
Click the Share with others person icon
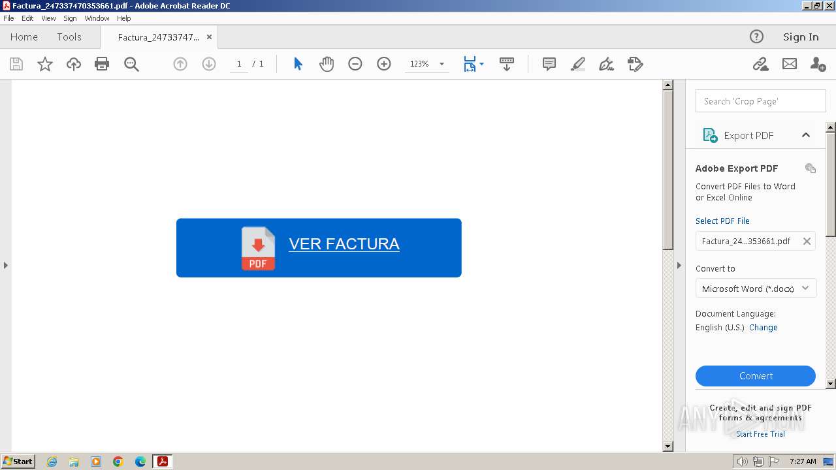tap(818, 64)
